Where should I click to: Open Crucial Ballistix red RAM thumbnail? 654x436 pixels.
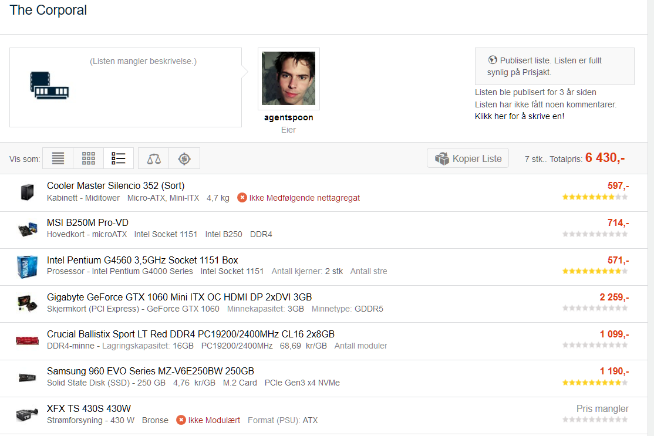pyautogui.click(x=28, y=340)
